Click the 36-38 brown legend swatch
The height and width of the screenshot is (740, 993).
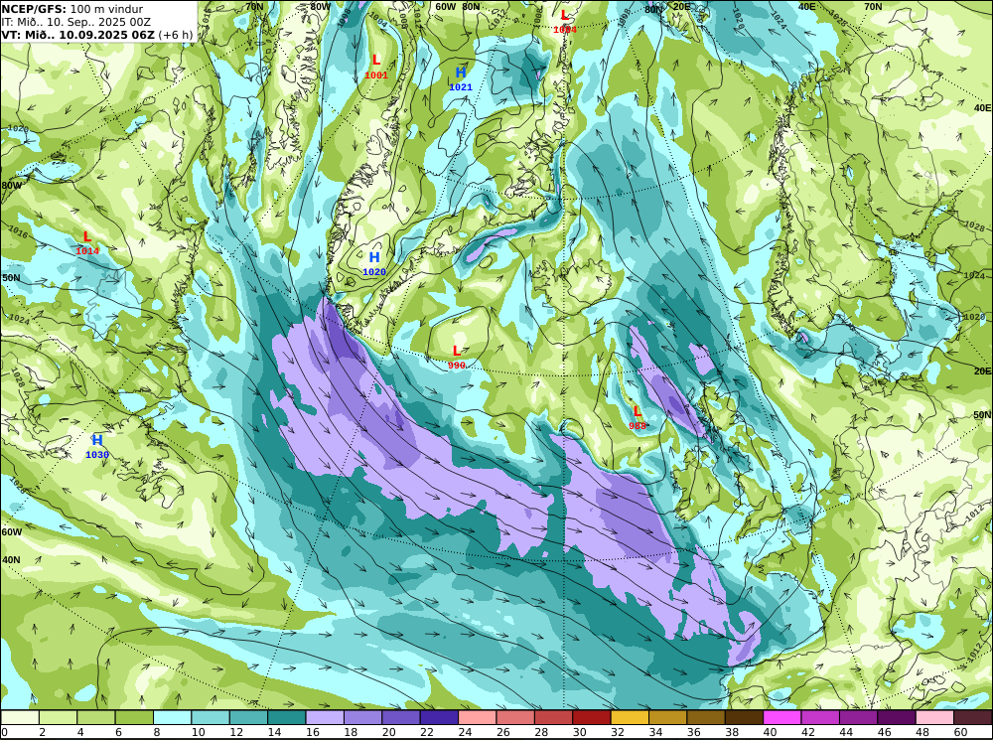(x=706, y=717)
